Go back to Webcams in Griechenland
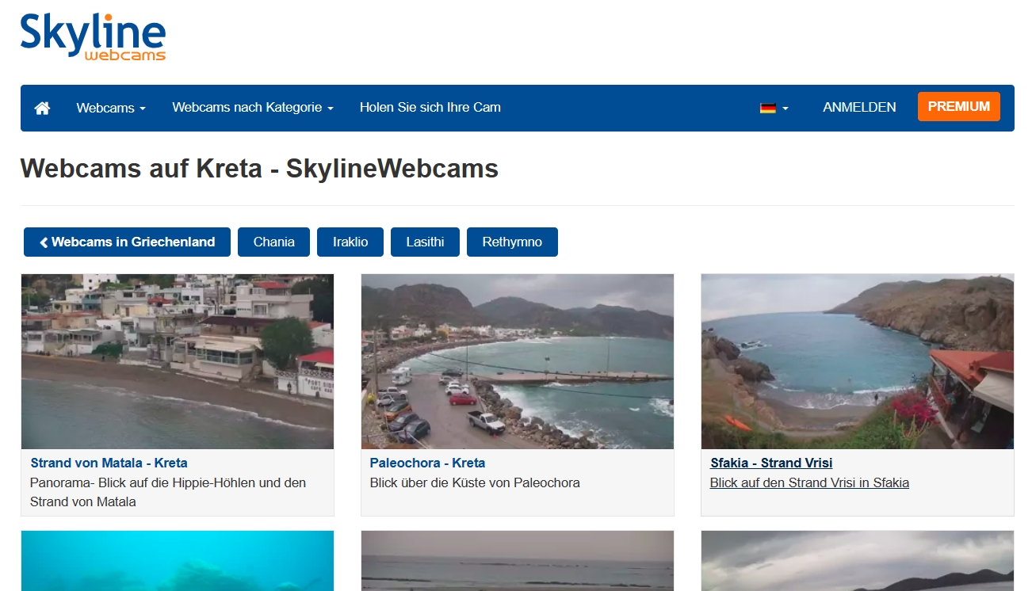The height and width of the screenshot is (591, 1032). click(x=127, y=242)
